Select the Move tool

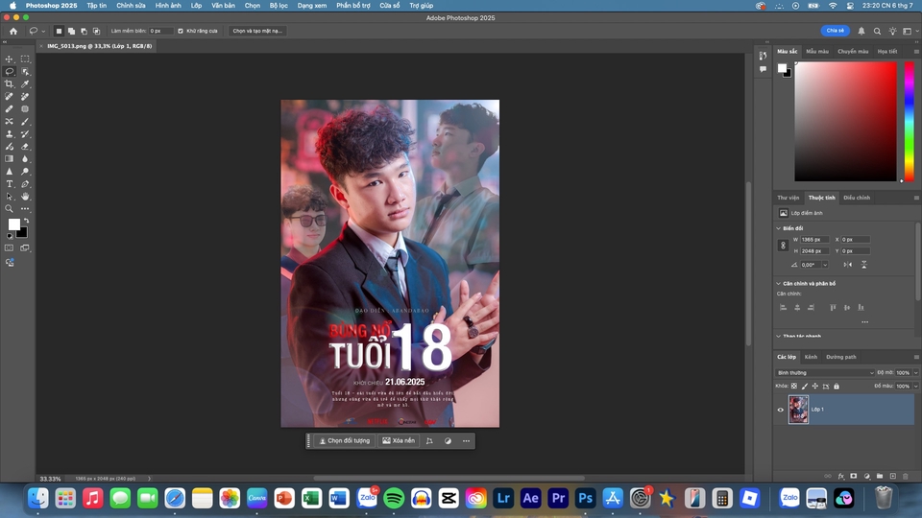(10, 59)
